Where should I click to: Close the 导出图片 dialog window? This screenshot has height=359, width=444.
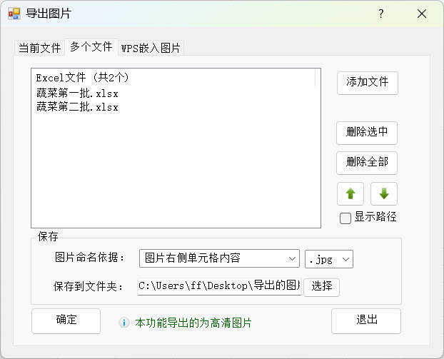tap(422, 14)
